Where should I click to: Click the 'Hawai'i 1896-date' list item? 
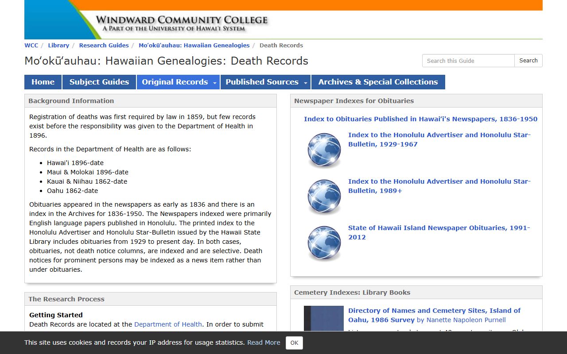(x=75, y=163)
